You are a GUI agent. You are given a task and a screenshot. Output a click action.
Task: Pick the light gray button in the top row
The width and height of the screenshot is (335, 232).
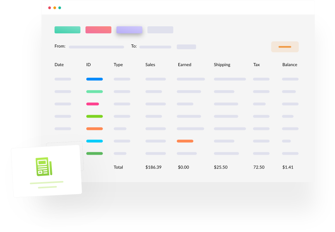pos(160,30)
